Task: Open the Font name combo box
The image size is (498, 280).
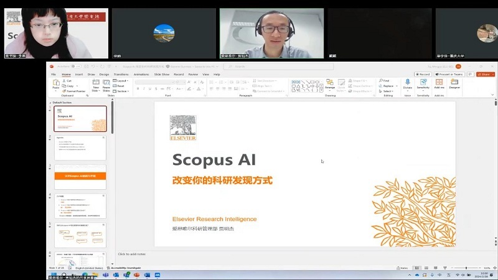Action: (155, 82)
